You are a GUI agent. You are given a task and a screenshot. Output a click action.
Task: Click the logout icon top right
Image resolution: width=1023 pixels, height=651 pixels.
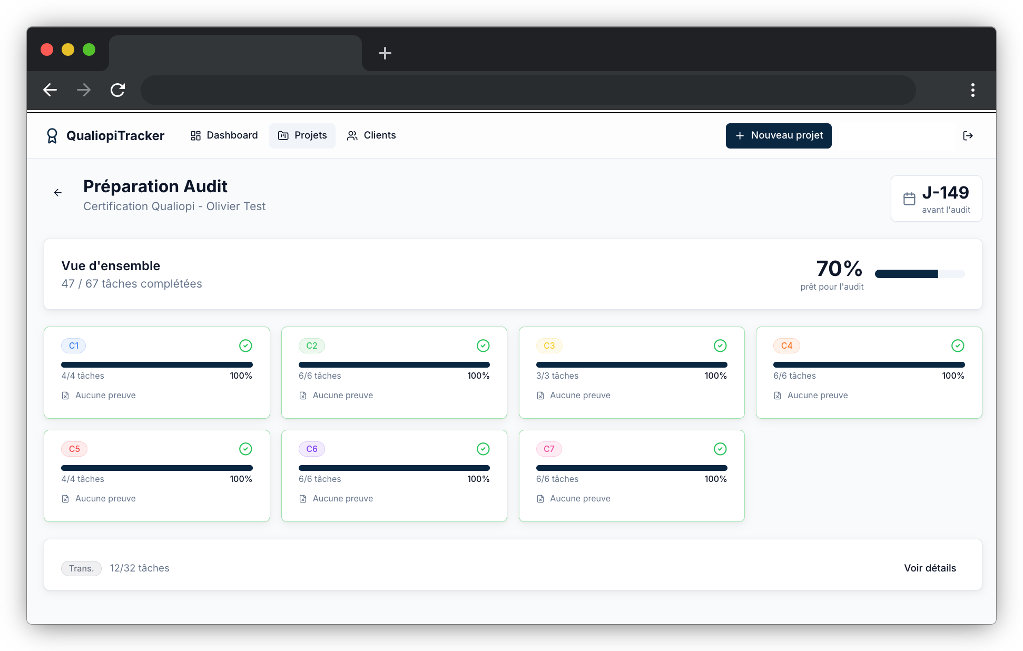pos(968,135)
